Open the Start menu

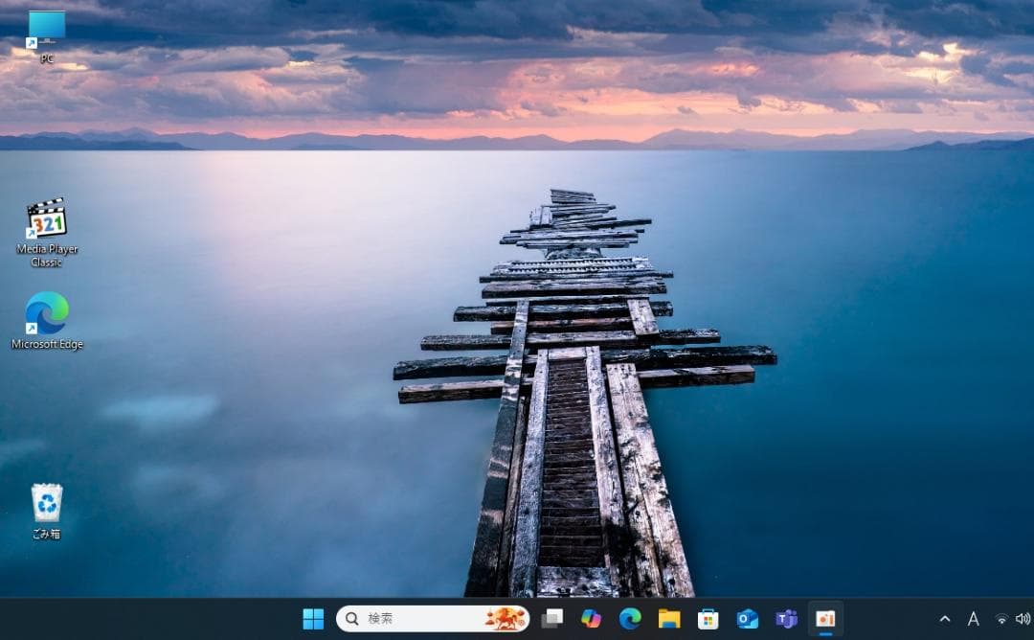pyautogui.click(x=314, y=620)
